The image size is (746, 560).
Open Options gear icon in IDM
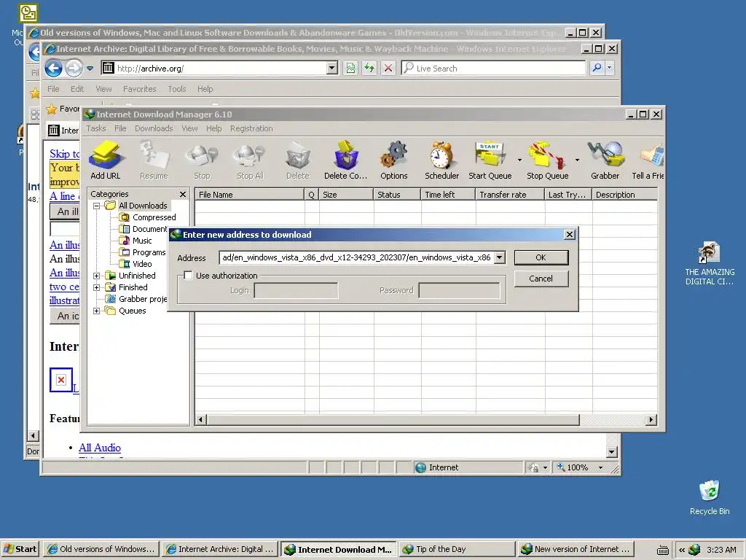(394, 160)
